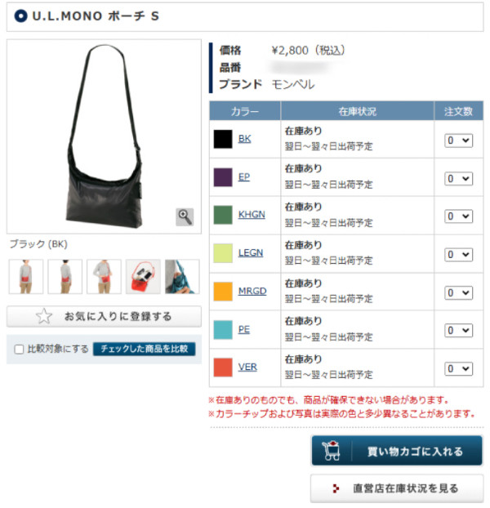Show the teal bag close-up thumbnail
Viewport: 490px width, 508px height.
[x=182, y=276]
